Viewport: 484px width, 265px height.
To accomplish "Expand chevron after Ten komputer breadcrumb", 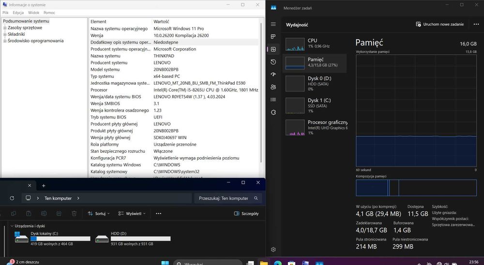I will click(78, 198).
